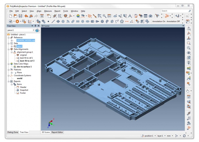
Task: Click the New Project icon in toolbar
Action: click(x=11, y=16)
